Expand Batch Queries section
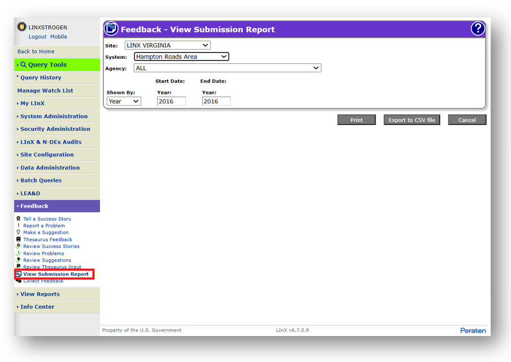Image resolution: width=511 pixels, height=362 pixels. coord(57,181)
